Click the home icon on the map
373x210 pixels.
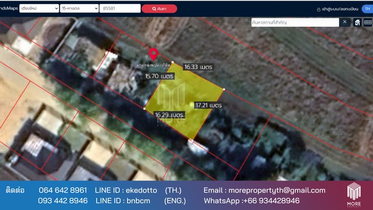(x=357, y=22)
